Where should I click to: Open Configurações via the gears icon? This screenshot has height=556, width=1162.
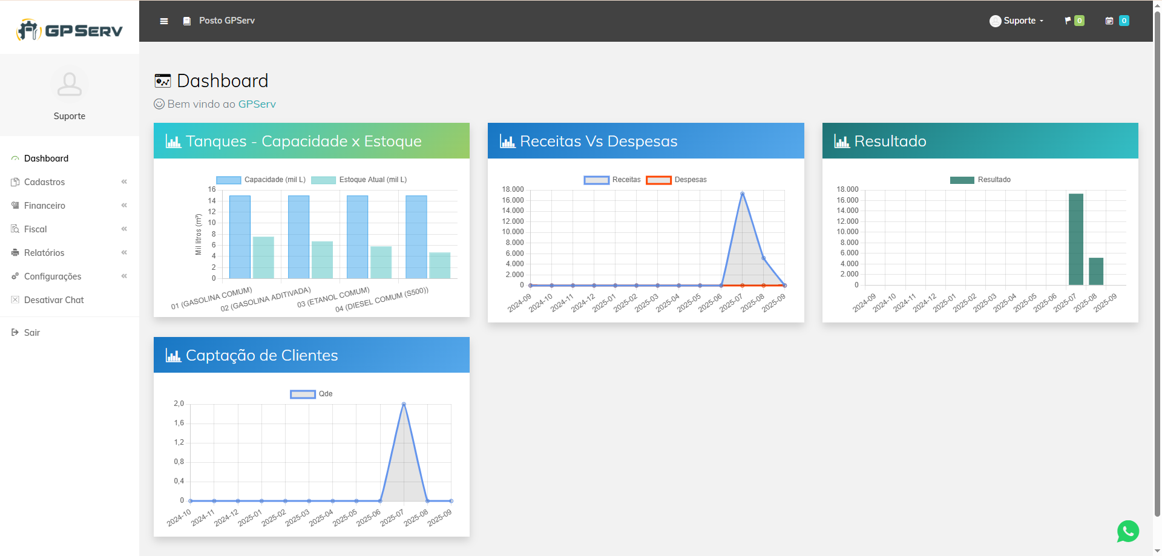[15, 276]
